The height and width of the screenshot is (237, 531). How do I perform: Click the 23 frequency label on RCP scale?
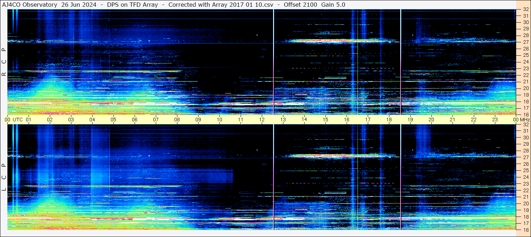point(526,68)
